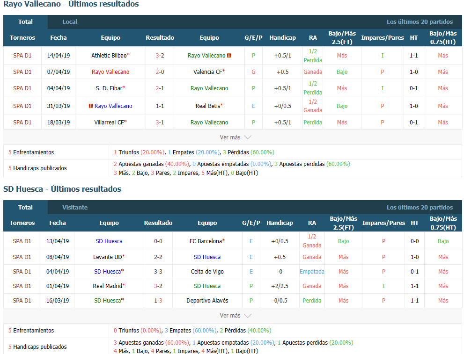The width and height of the screenshot is (464, 354).
Task: Click the 2-1 result of S. D. Eibar match
Action: [x=160, y=88]
